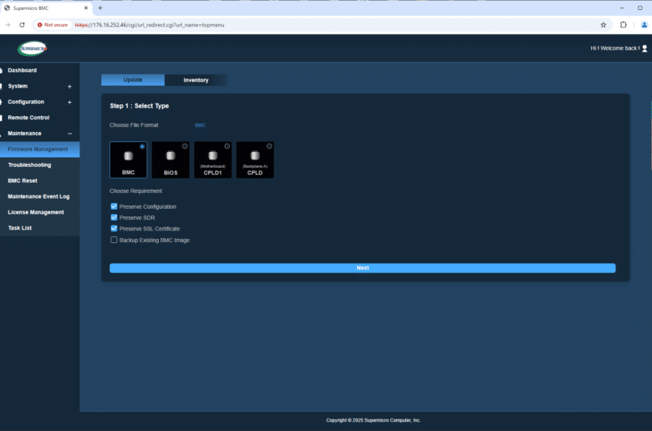Image resolution: width=652 pixels, height=431 pixels.
Task: Reload the page with the refresh icon
Action: click(22, 25)
